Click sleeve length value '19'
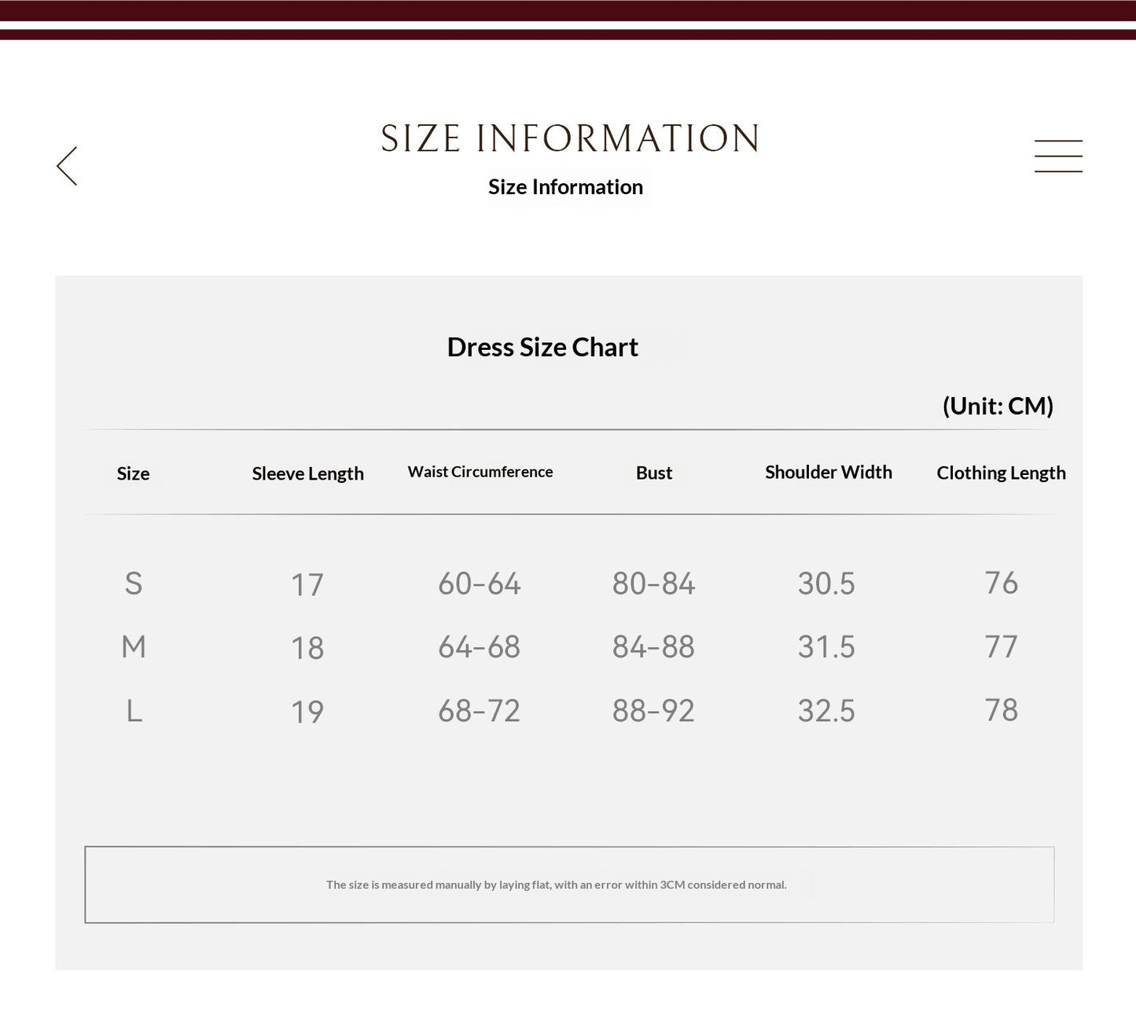The width and height of the screenshot is (1136, 1016). tap(307, 712)
